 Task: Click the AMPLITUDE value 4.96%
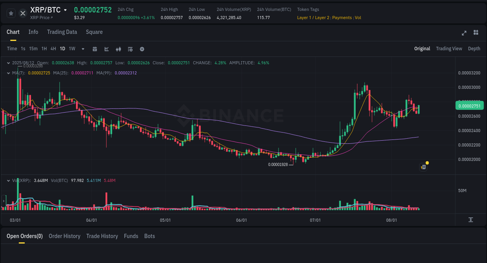(x=263, y=63)
